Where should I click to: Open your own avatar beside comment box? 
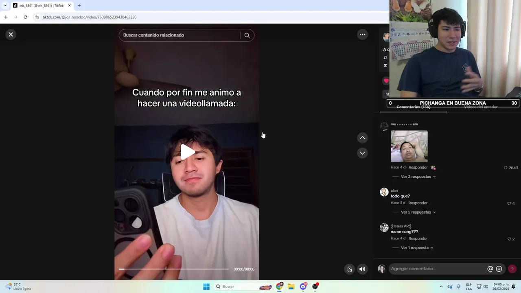(x=381, y=269)
